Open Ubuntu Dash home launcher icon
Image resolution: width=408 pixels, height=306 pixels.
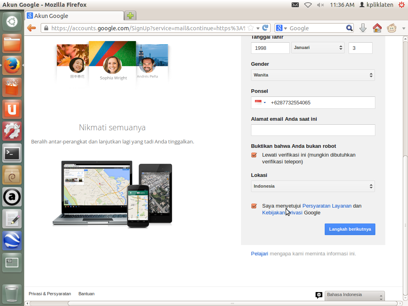click(12, 22)
